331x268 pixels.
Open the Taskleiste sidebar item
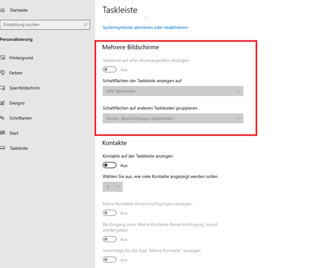pyautogui.click(x=19, y=148)
